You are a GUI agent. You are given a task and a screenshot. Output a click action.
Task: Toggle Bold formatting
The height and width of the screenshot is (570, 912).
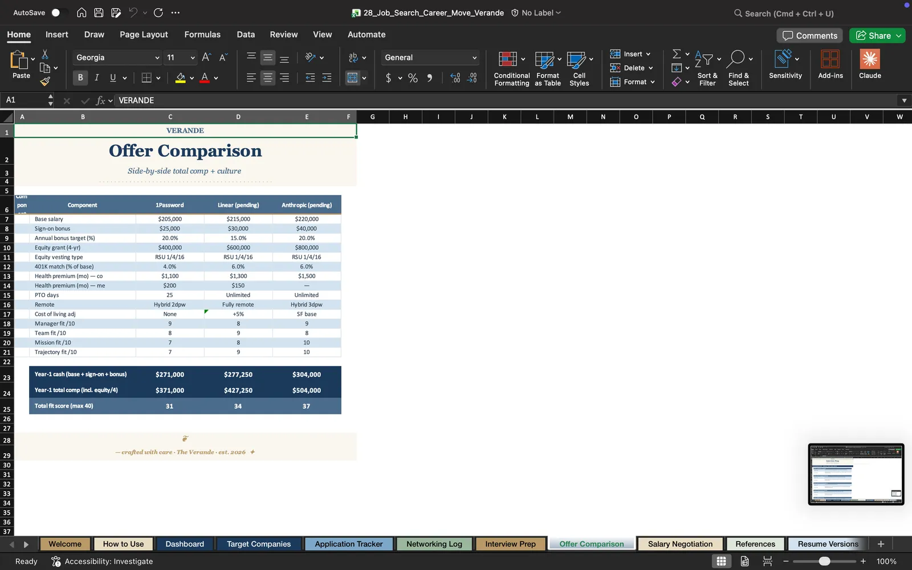coord(80,78)
